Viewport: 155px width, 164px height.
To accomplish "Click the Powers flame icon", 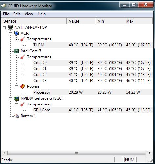I will 23,86.
